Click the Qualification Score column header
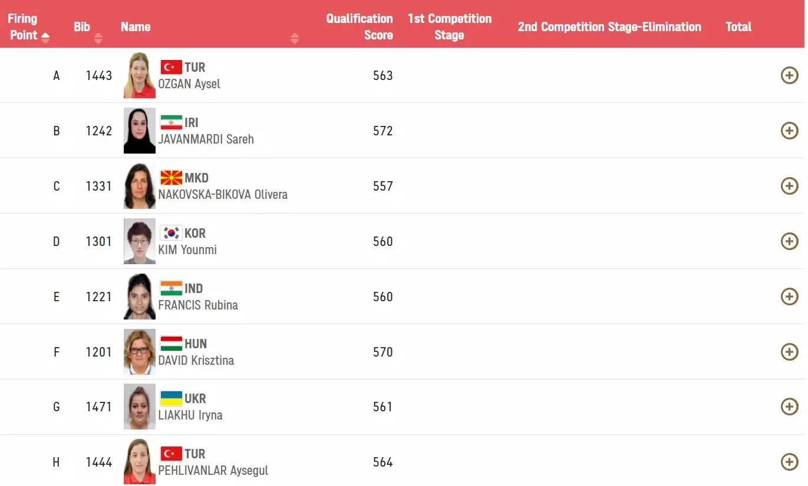Screen dimensions: 808x486 [360, 26]
